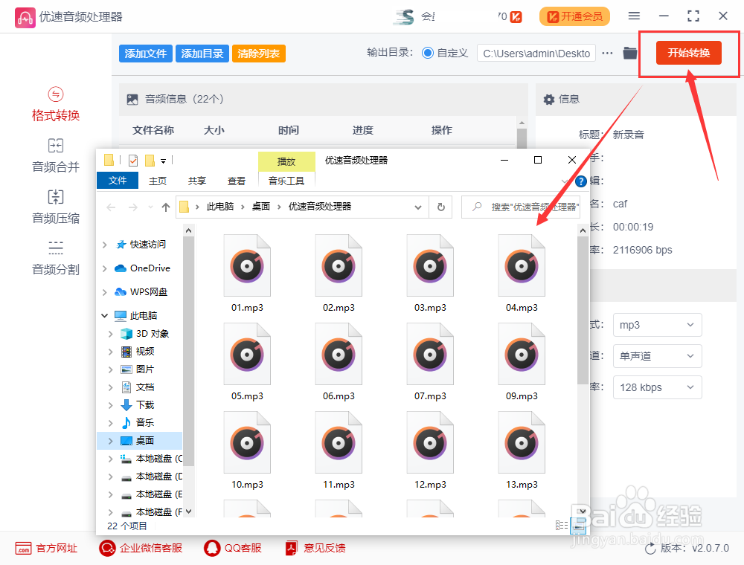Screen dimensions: 744x565
Task: Select file 09.mp3
Action: click(x=522, y=362)
